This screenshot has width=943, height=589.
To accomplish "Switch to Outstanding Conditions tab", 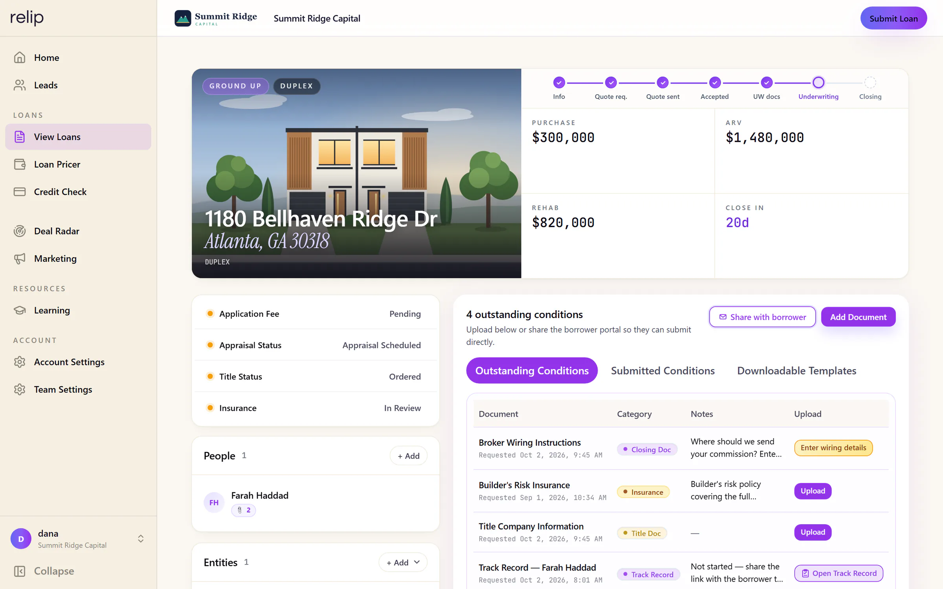I will coord(532,370).
